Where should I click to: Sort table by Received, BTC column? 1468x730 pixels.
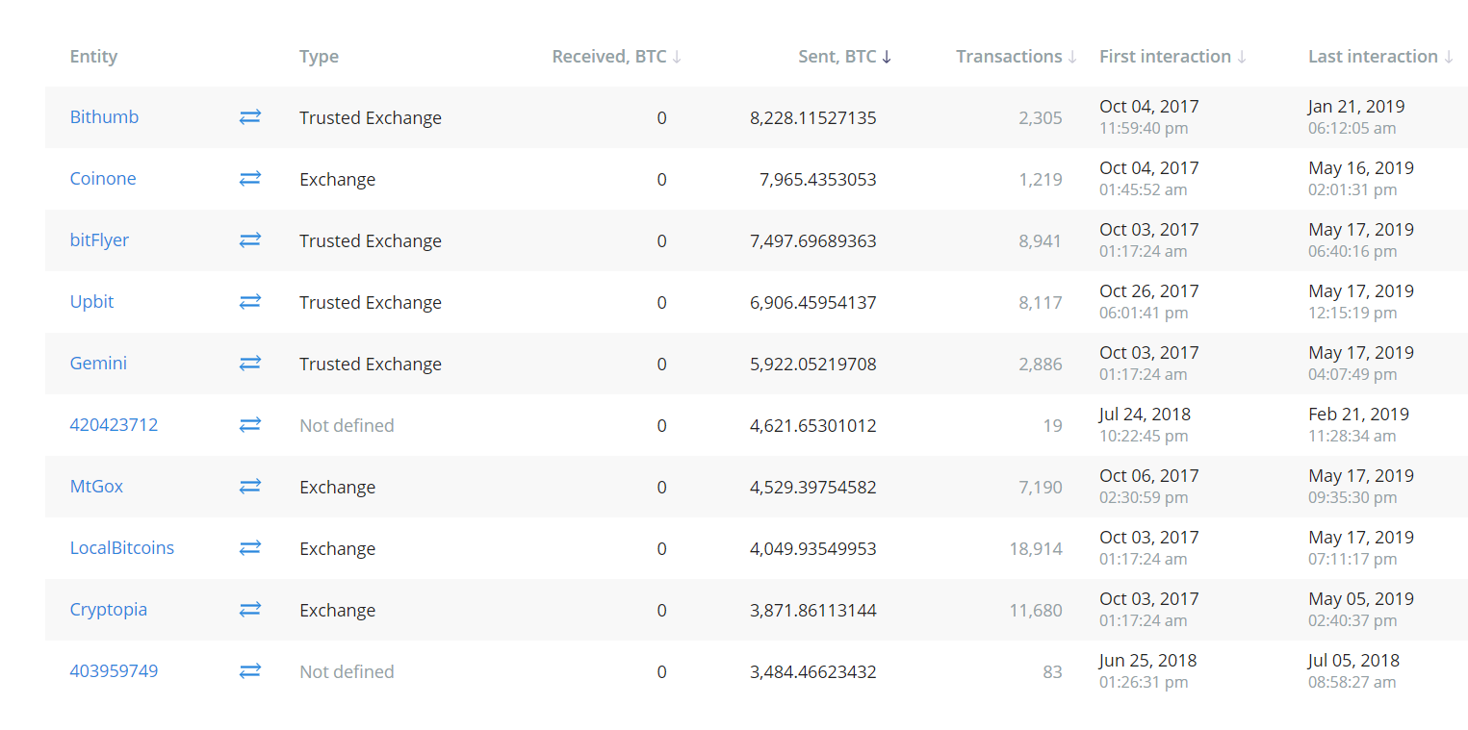coord(617,57)
